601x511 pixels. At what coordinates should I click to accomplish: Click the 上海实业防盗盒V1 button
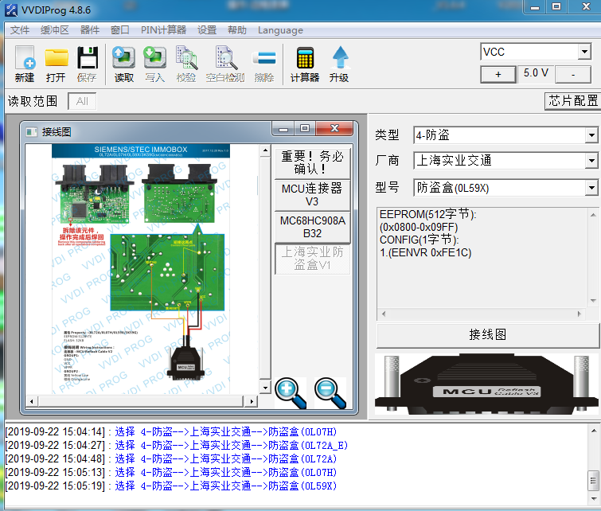pos(312,259)
